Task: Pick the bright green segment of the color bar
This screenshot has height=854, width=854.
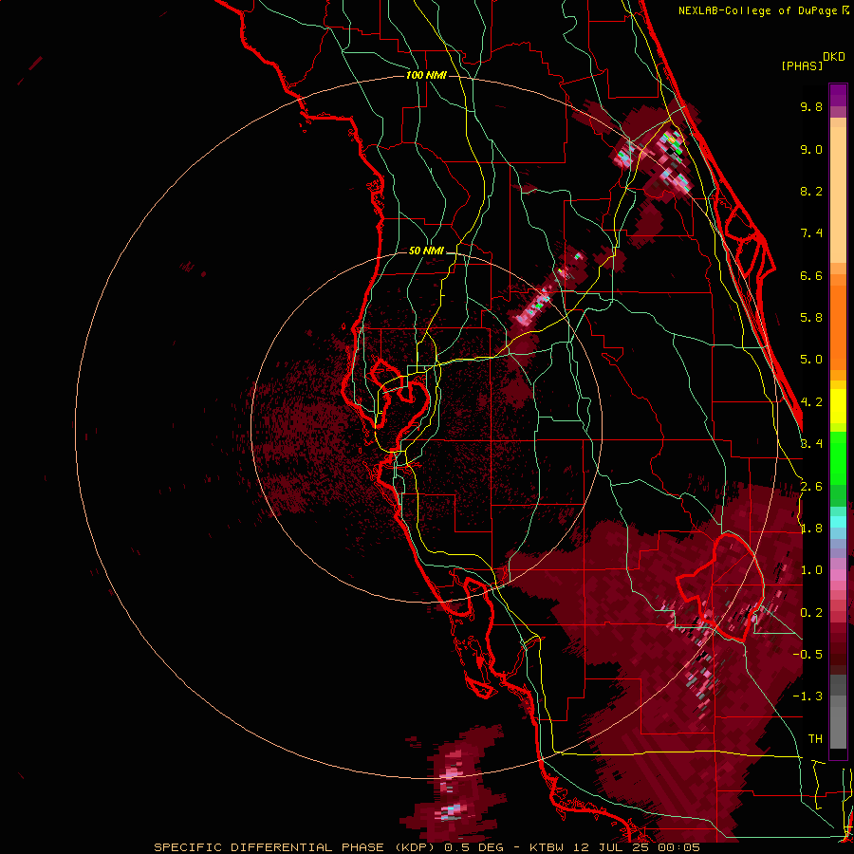Action: 838,457
